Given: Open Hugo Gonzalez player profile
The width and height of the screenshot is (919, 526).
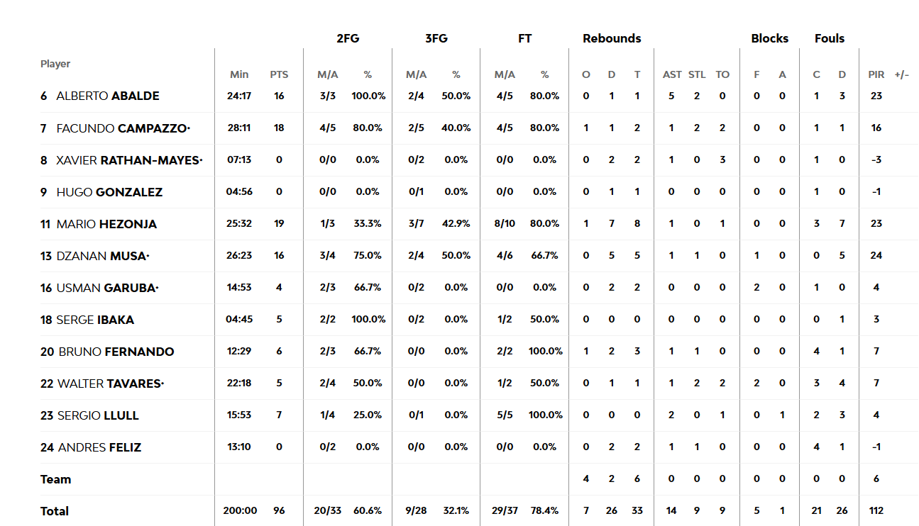Looking at the screenshot, I should click(x=109, y=192).
